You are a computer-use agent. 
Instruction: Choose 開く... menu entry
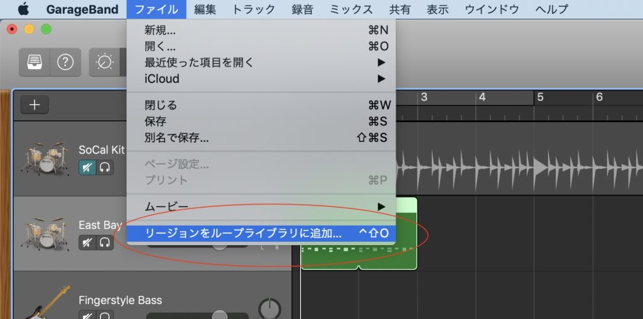click(x=261, y=46)
